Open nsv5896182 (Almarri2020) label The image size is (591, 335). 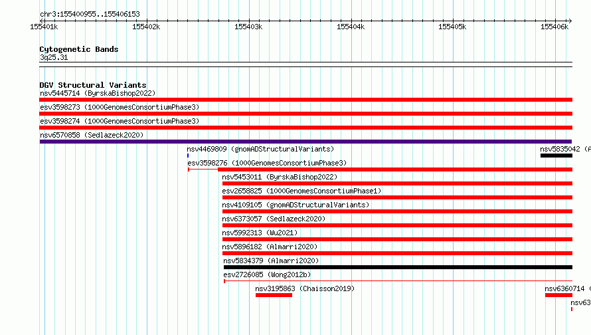270,247
